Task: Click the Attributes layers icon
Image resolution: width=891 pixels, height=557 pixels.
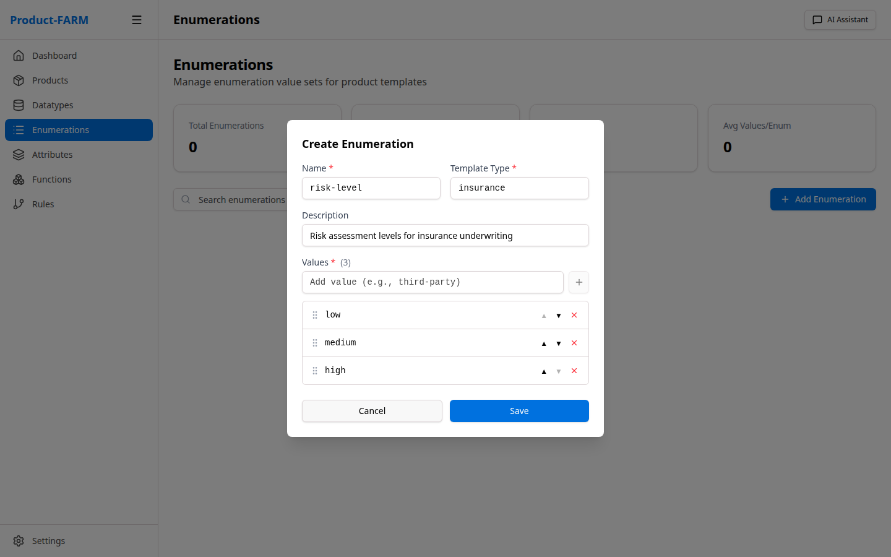Action: click(19, 154)
